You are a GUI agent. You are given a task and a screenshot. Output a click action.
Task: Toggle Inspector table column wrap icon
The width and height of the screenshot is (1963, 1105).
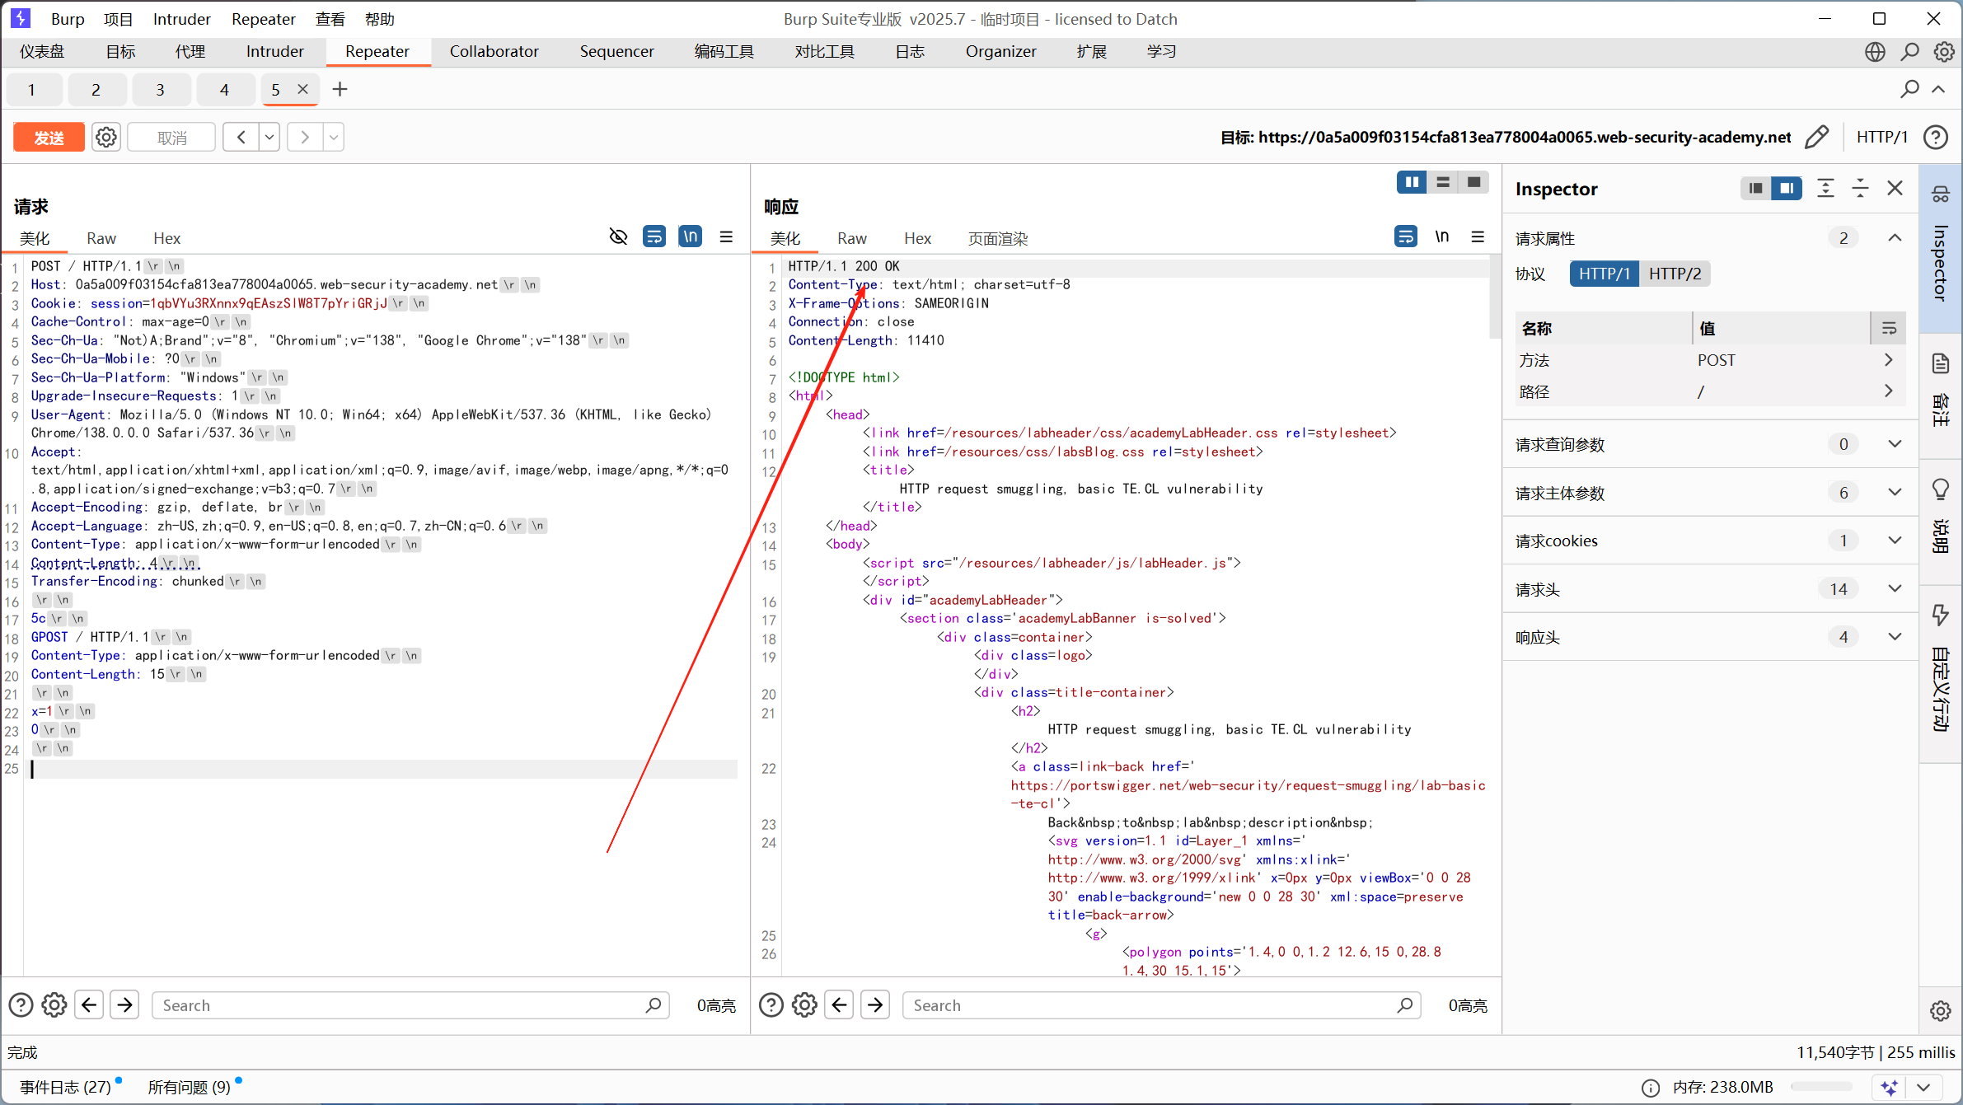[x=1889, y=329]
